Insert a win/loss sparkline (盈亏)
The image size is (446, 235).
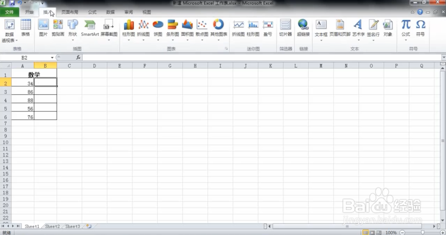pyautogui.click(x=268, y=28)
